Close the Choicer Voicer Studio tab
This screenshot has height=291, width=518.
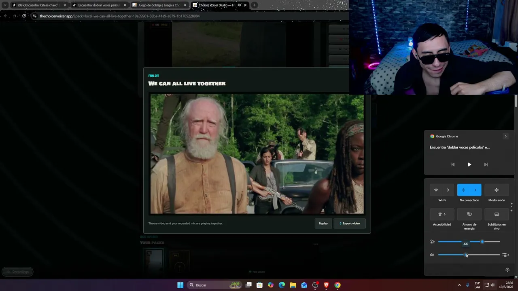[x=245, y=5]
